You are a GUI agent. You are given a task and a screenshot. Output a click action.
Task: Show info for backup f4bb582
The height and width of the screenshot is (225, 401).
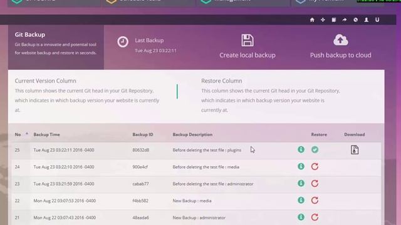301,200
